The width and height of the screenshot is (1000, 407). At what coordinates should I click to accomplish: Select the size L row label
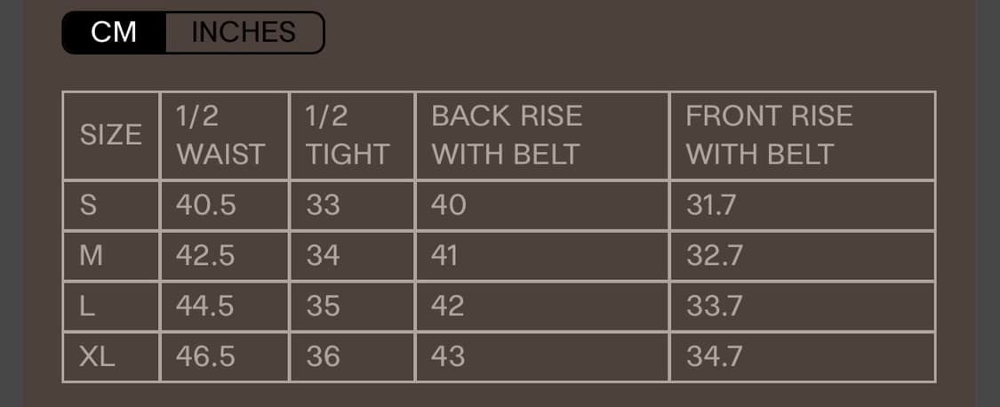coord(87,307)
